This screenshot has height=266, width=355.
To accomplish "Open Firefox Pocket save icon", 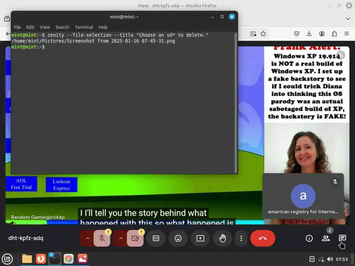I will point(297,34).
